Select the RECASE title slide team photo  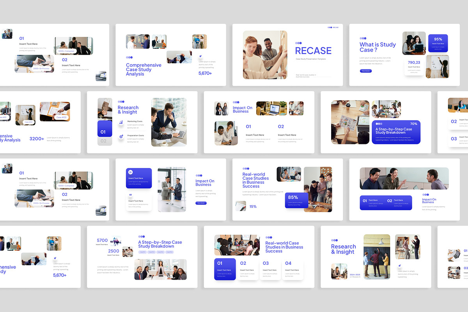coord(265,55)
